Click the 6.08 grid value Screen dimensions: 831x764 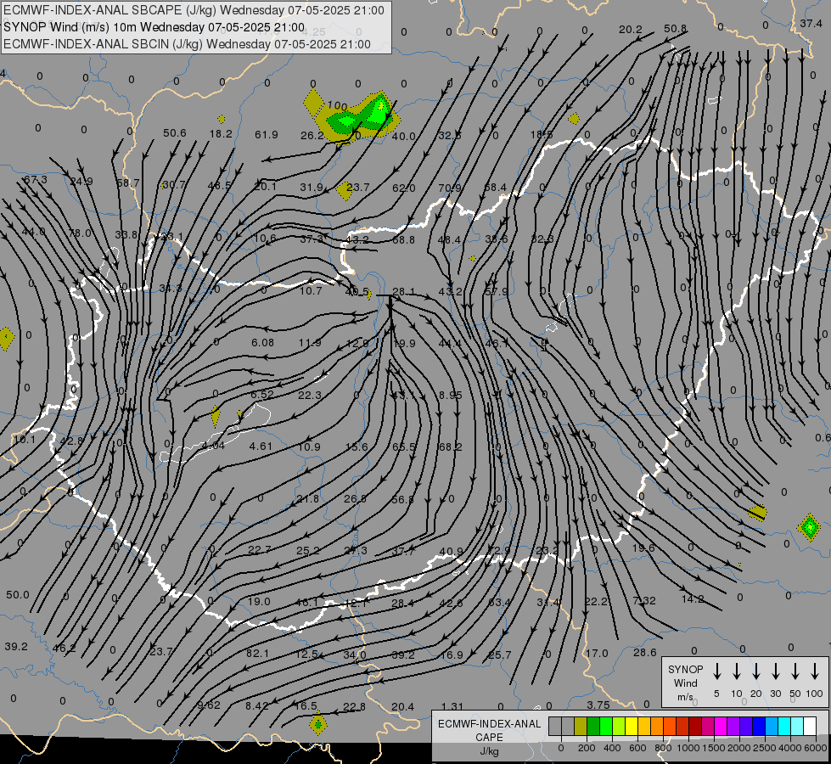pos(262,342)
